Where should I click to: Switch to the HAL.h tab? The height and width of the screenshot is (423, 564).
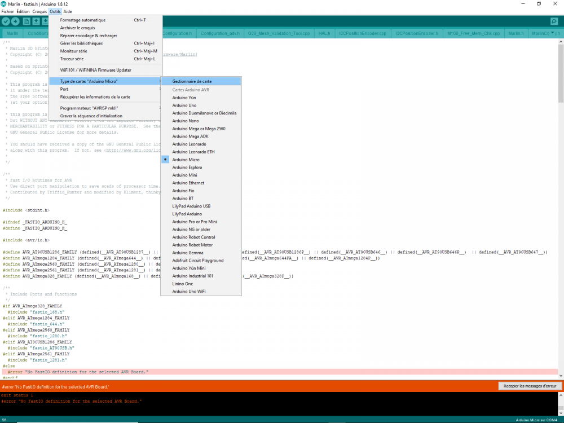[324, 33]
